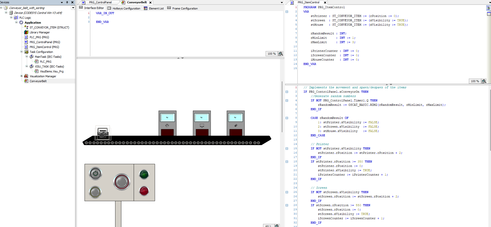Image resolution: width=491 pixels, height=227 pixels.
Task: Select ST_CONVEYOR_ITEM (STRUCT) in device tree
Action: coord(49,27)
